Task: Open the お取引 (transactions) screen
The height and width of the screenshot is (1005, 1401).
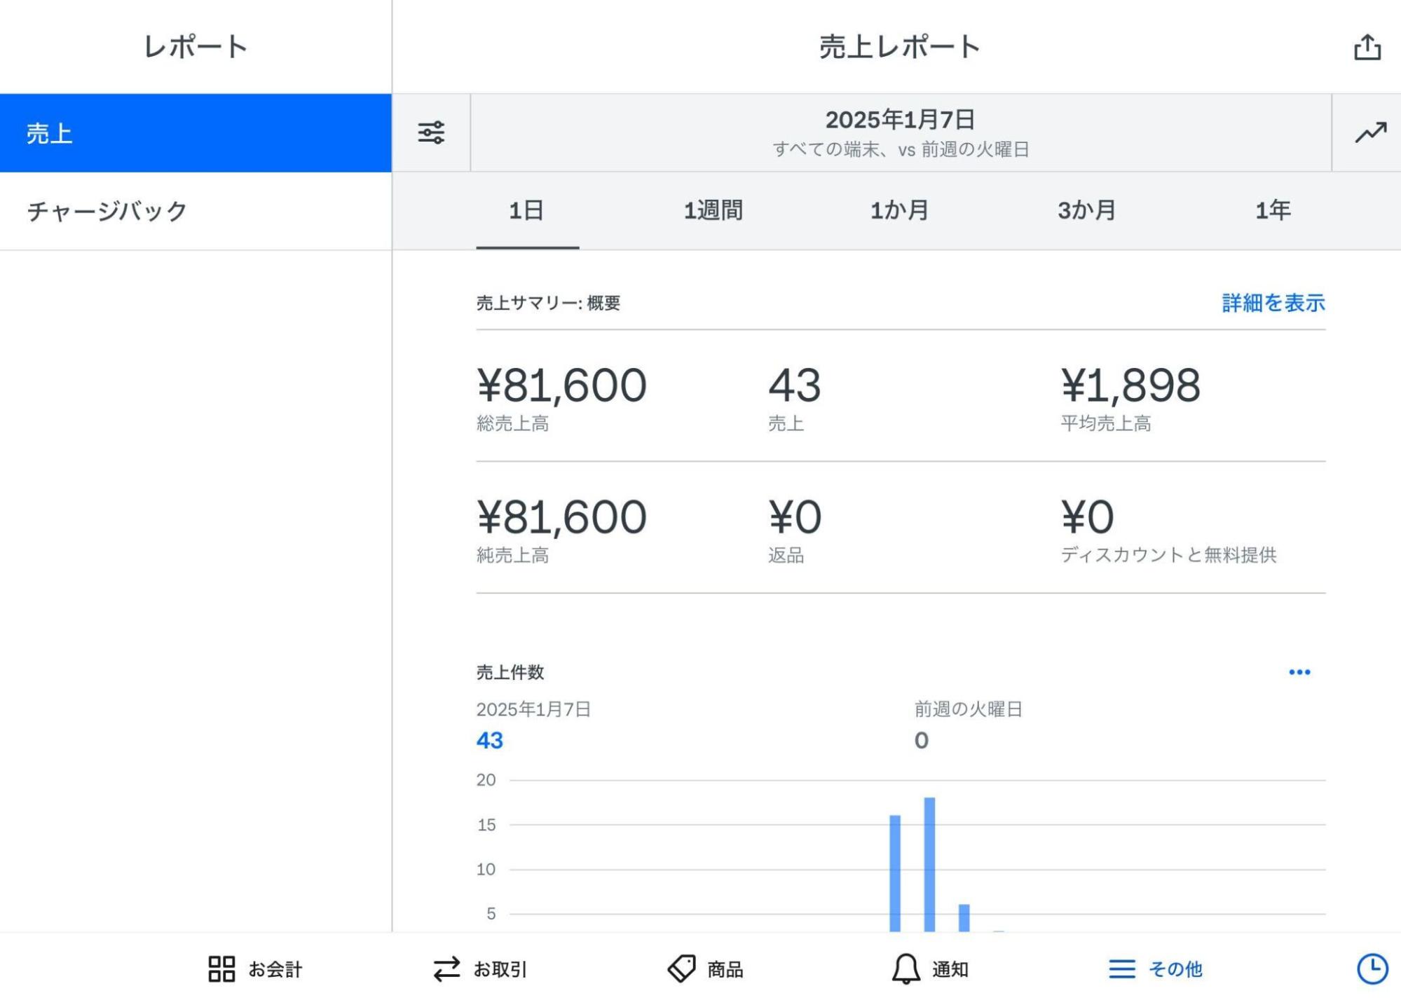Action: [481, 969]
